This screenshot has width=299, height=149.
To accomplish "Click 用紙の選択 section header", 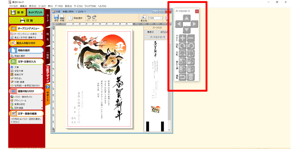I will coord(26,50).
